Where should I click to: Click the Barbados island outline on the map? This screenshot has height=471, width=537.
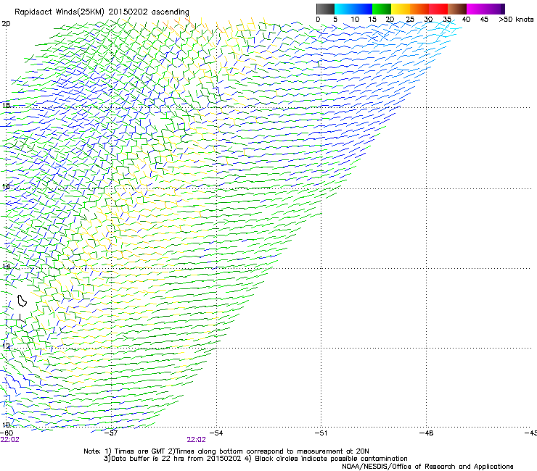pos(22,301)
